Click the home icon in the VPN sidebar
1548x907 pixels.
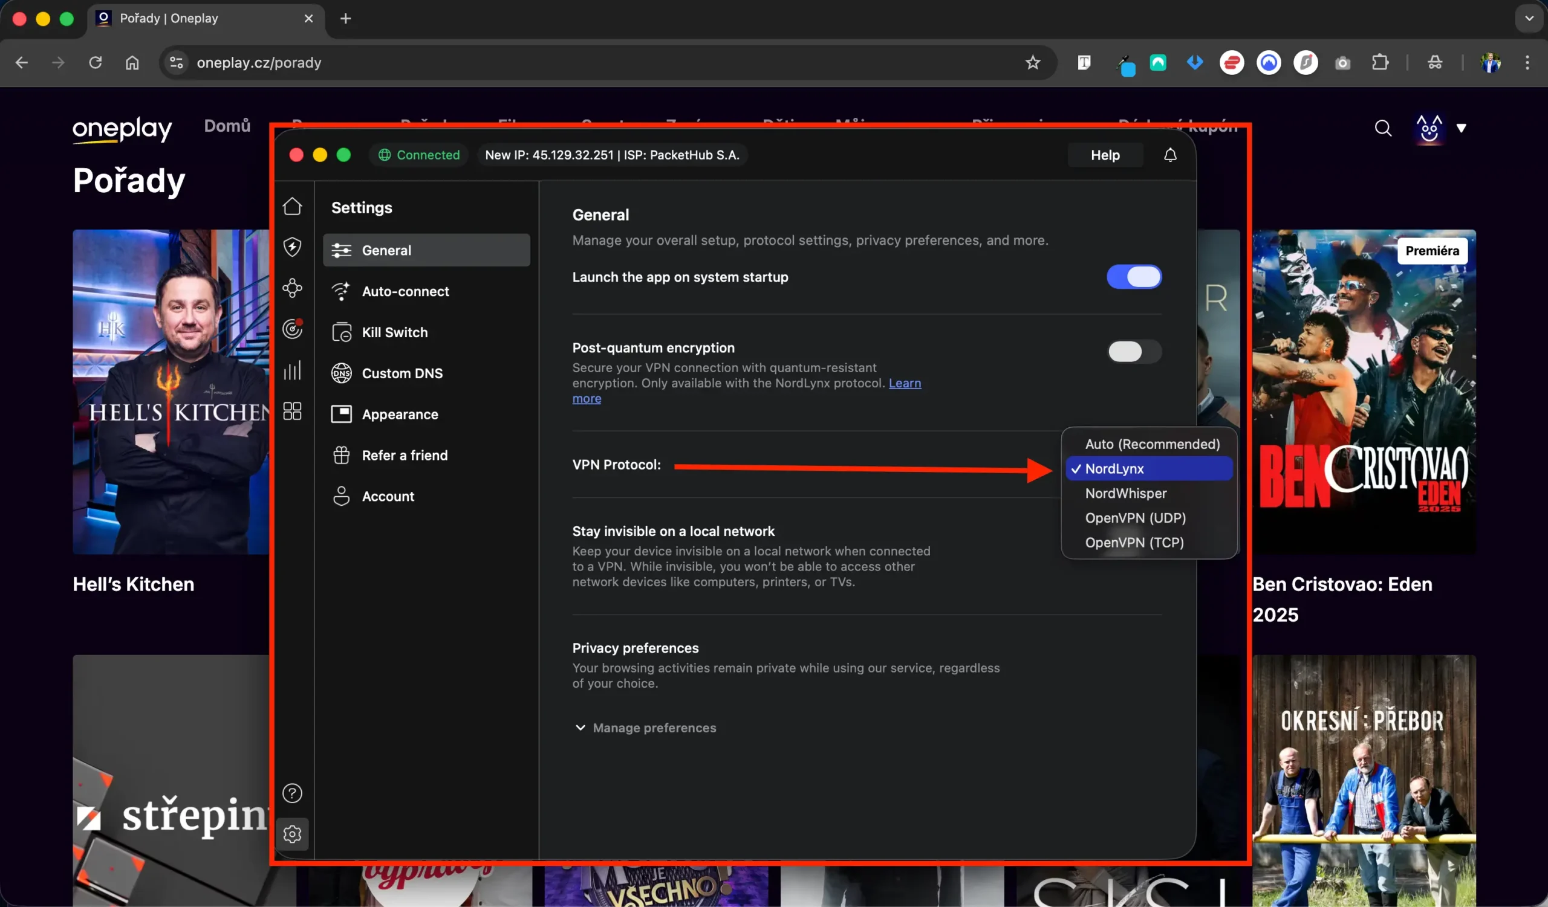[x=293, y=206]
